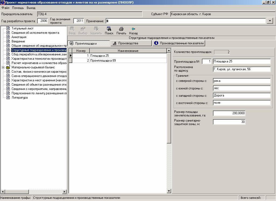Select the Промплощадка 89 table row
276x201 pixels.
(103, 61)
